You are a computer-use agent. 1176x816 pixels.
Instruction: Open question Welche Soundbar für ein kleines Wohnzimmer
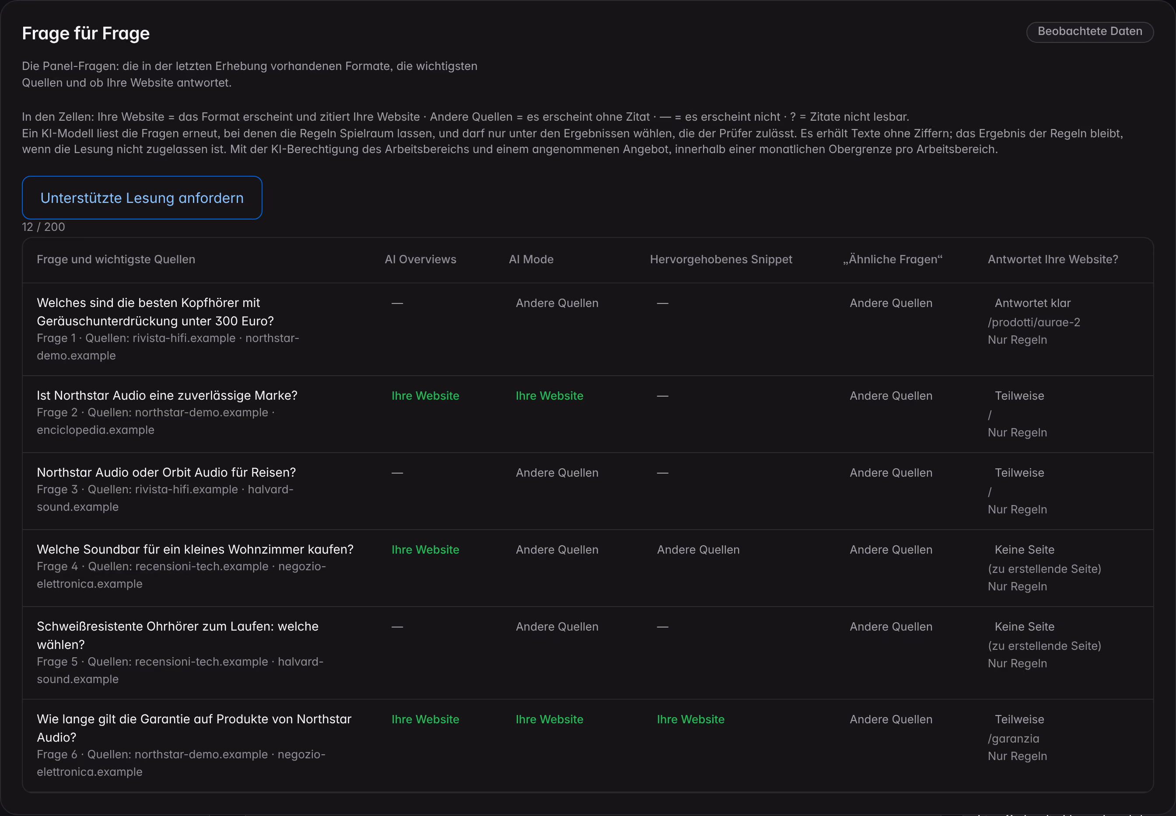(x=195, y=550)
